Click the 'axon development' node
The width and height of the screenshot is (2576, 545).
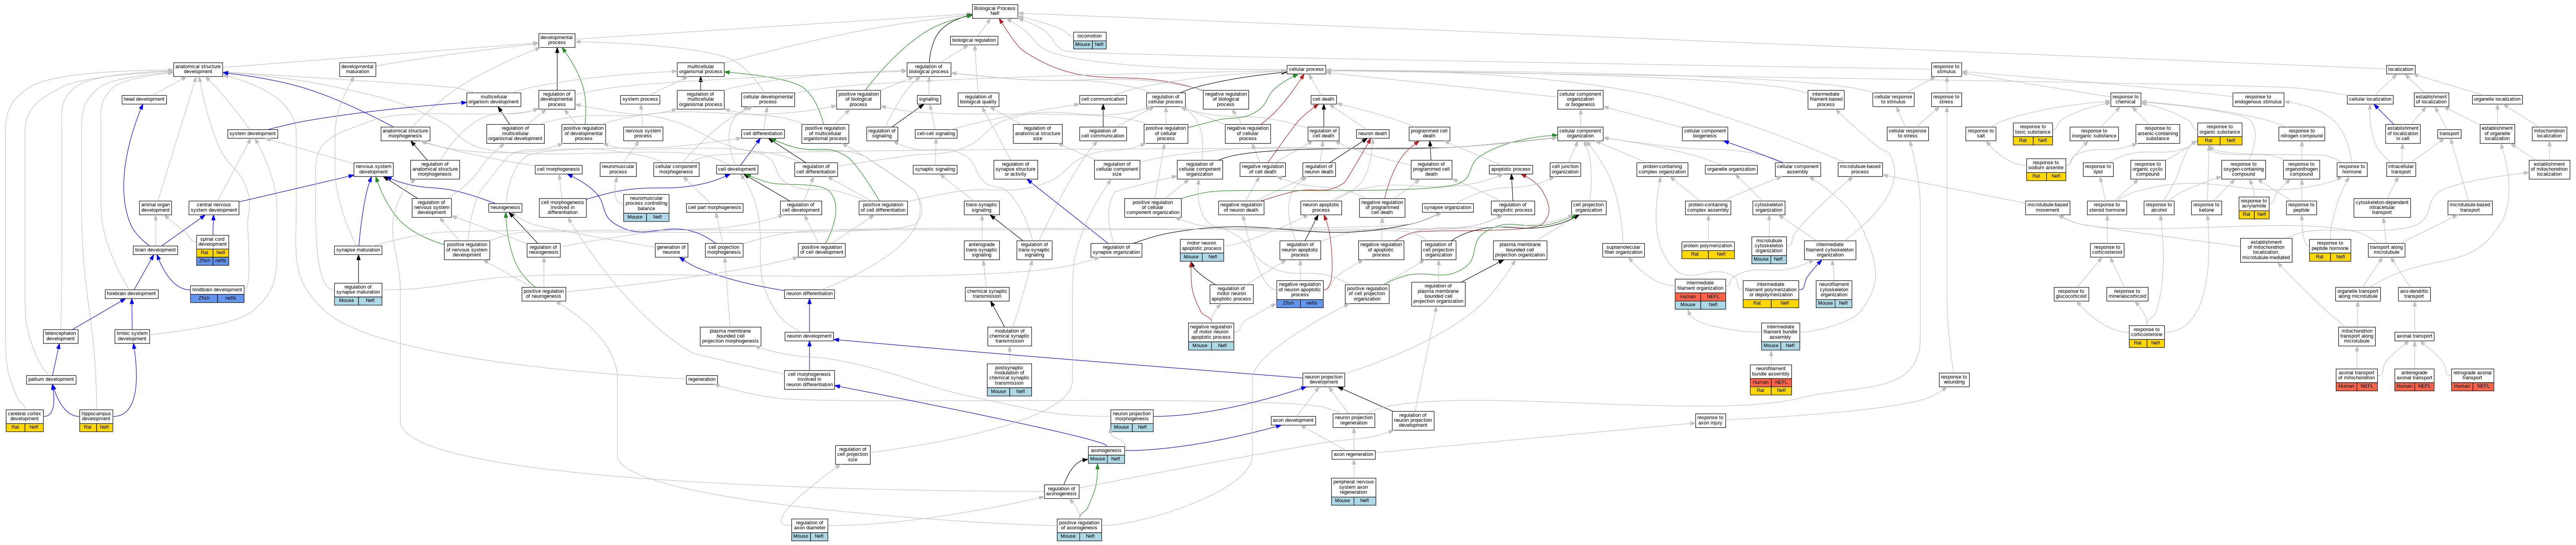(1293, 421)
